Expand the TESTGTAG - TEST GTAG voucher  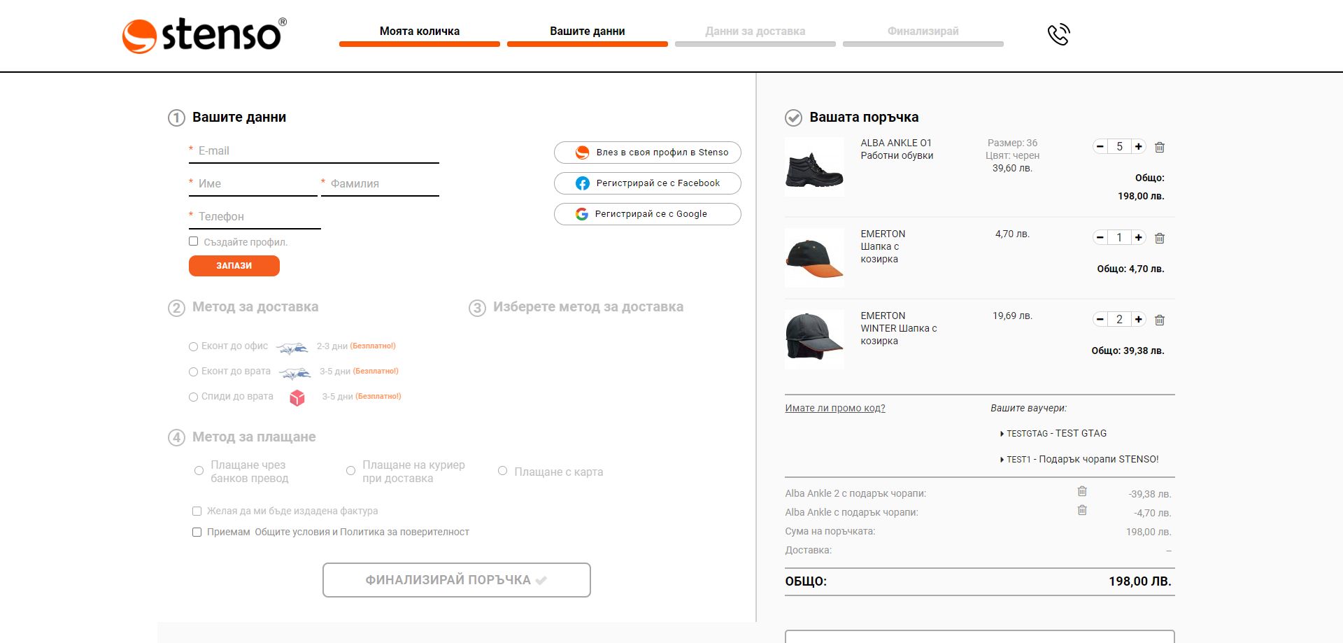point(1053,434)
